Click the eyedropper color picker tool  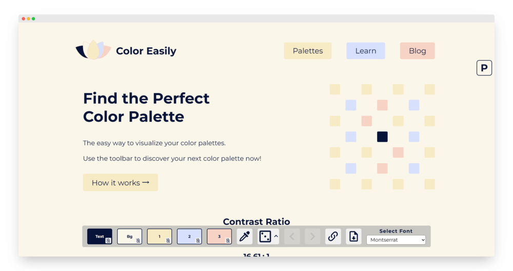pos(244,236)
